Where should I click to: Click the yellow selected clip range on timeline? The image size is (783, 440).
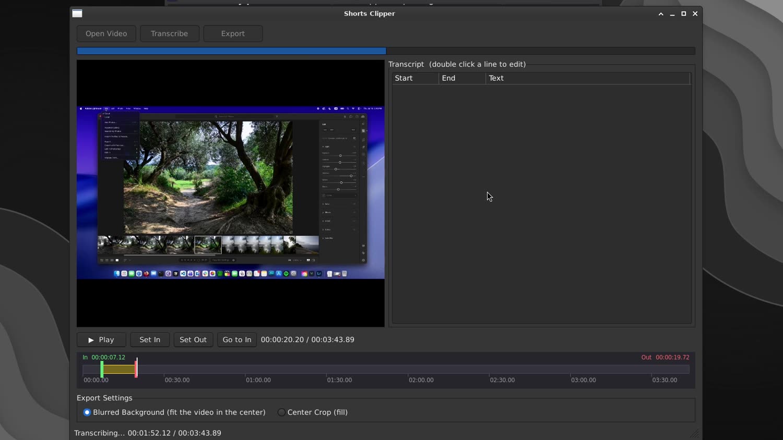click(x=118, y=369)
